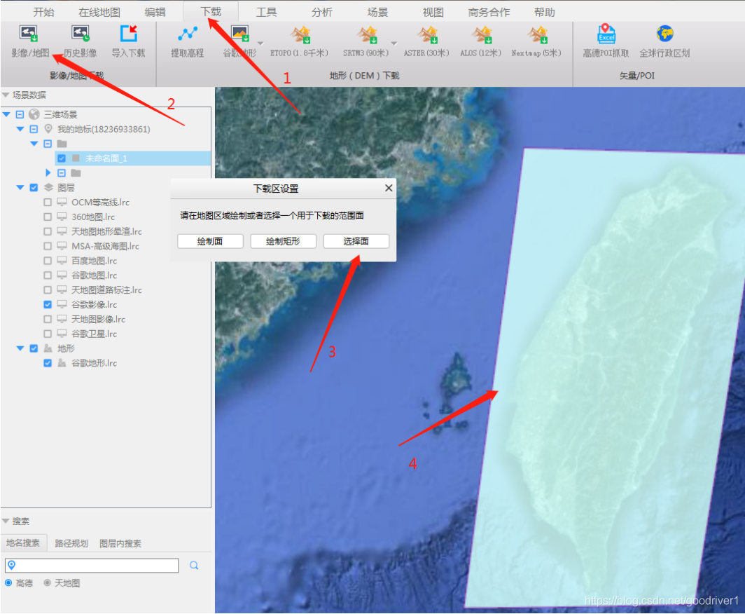
Task: Enable the 天地图影像.lrc layer
Action: tap(48, 319)
